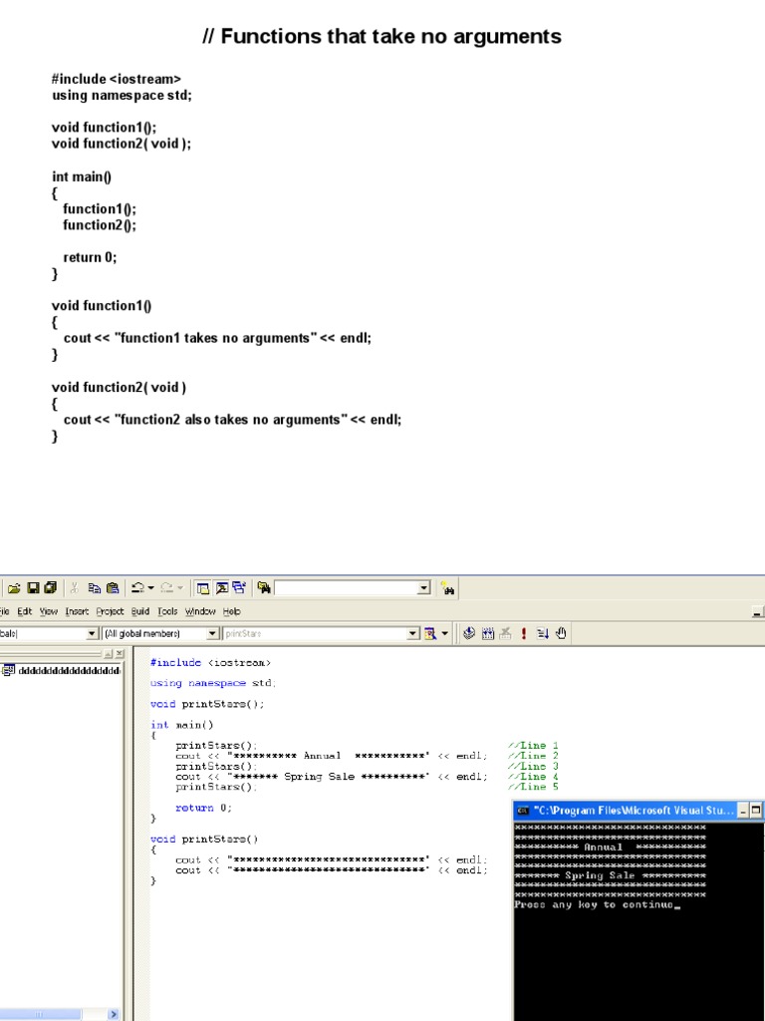The image size is (765, 1021).
Task: Open the Window menu
Action: coord(200,611)
